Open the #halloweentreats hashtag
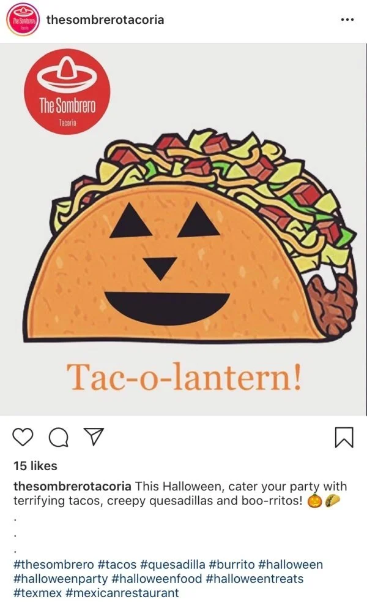This screenshot has width=367, height=602. coord(254,579)
